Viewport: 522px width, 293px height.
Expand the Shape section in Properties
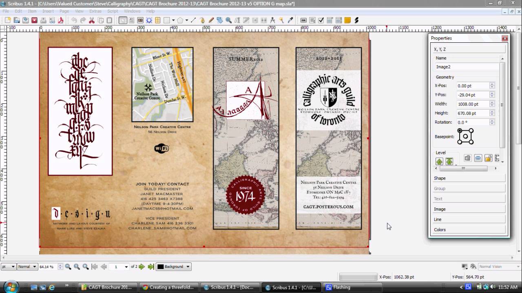[x=469, y=178]
